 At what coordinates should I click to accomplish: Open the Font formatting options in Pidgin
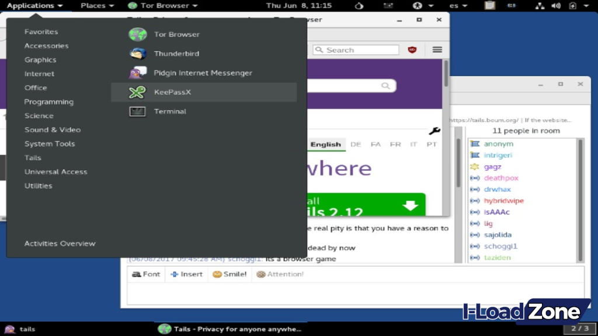pos(146,274)
